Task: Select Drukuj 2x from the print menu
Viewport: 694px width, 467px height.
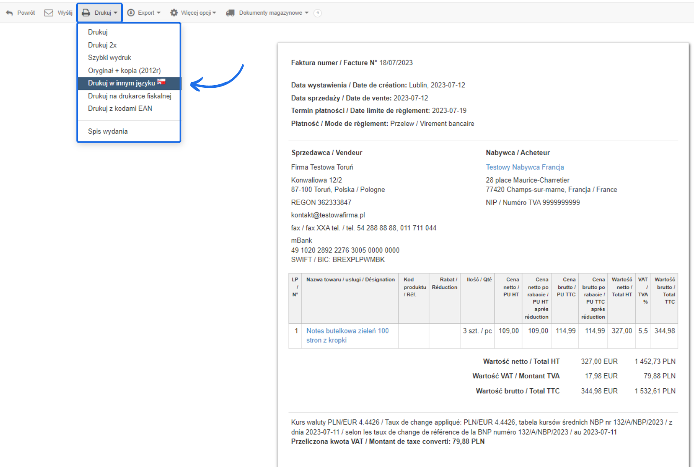Action: coord(102,45)
